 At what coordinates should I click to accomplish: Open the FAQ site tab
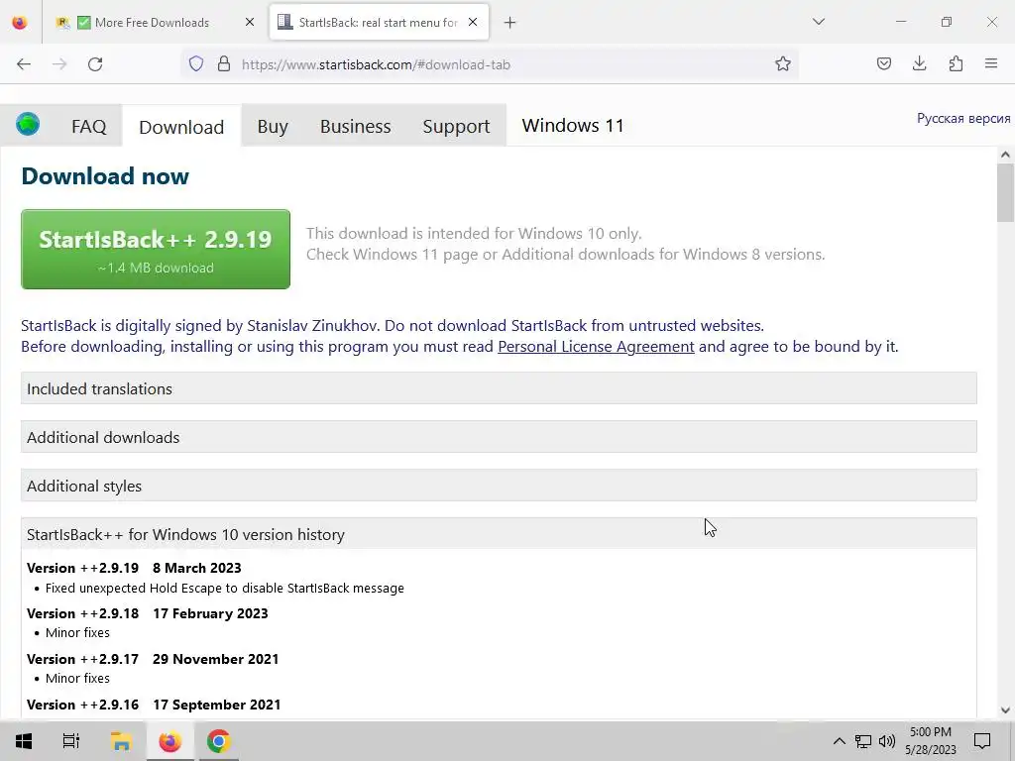(x=88, y=126)
